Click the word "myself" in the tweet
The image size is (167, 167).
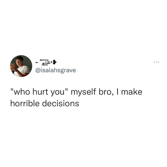coord(83,92)
